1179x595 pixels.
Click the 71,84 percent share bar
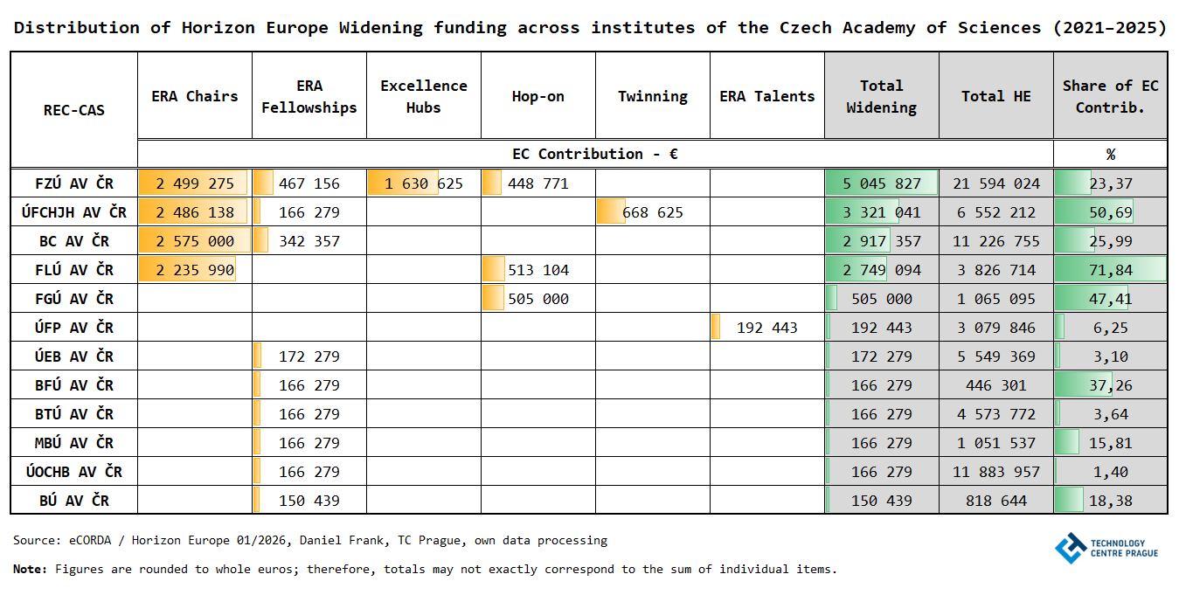(x=1110, y=270)
